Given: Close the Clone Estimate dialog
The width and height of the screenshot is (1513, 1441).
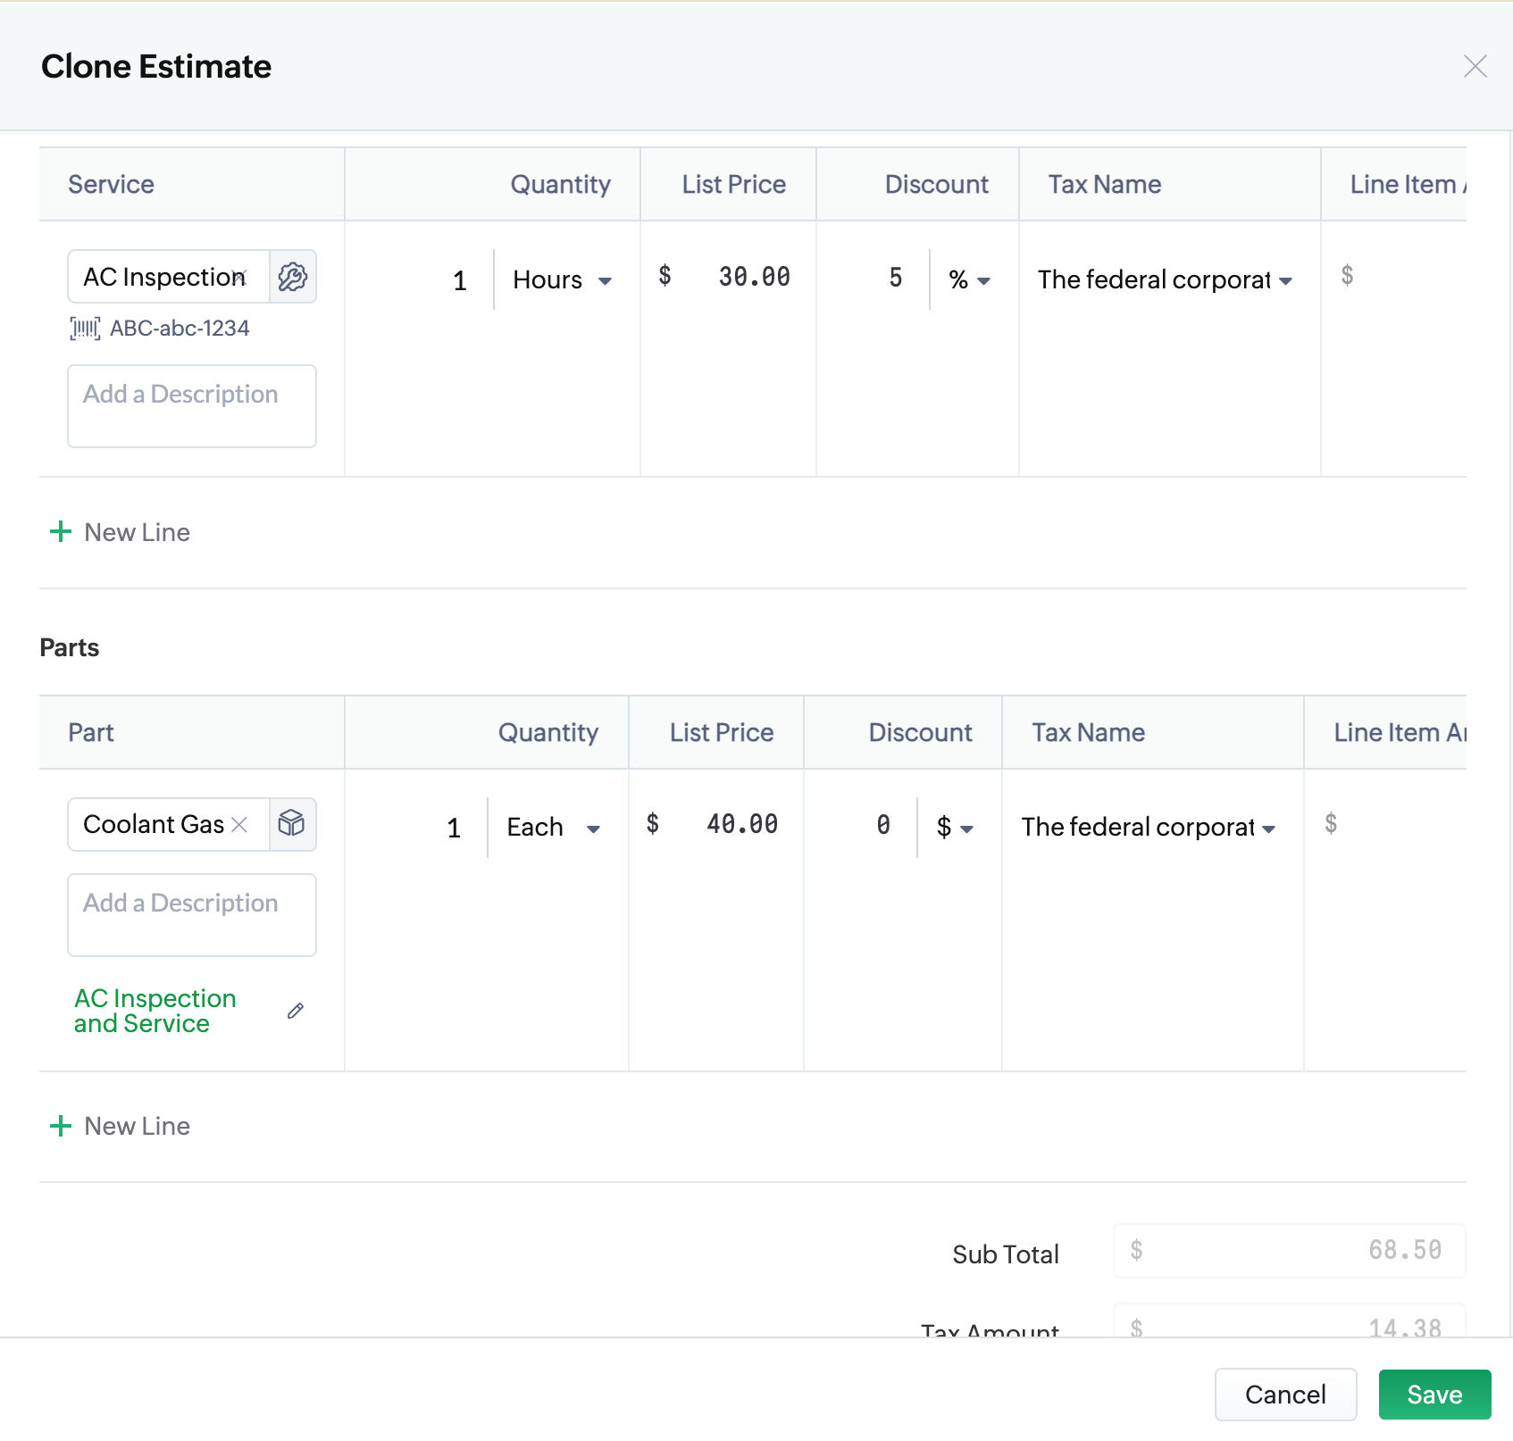Looking at the screenshot, I should pos(1475,66).
